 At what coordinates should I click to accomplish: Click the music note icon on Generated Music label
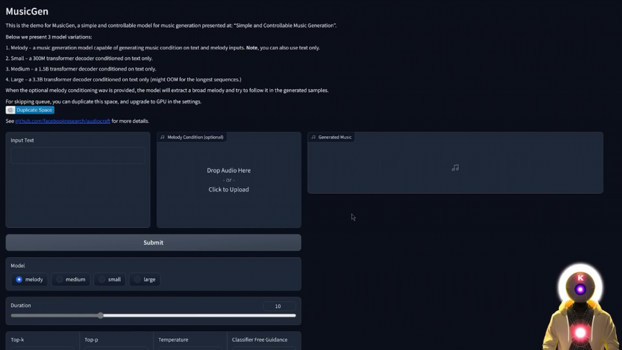coord(313,137)
